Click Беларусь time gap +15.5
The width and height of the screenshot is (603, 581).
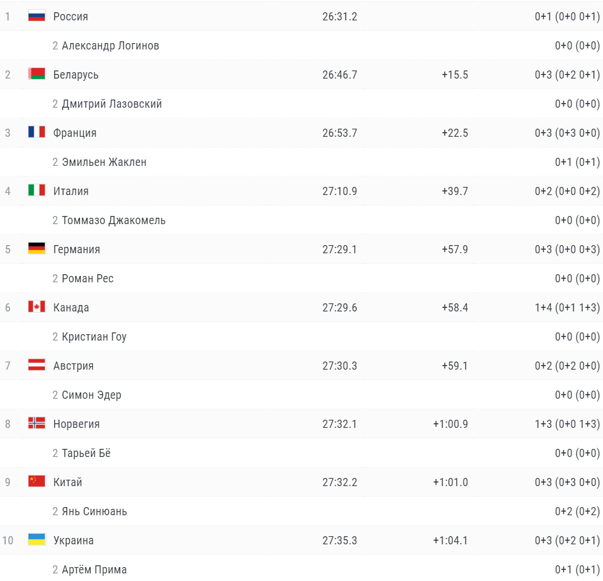pyautogui.click(x=454, y=75)
